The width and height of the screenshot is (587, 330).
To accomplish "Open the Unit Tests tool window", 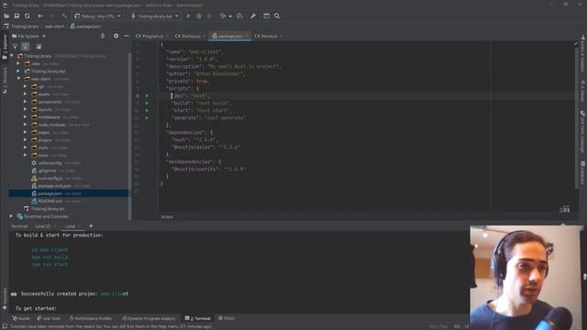I will (x=49, y=318).
